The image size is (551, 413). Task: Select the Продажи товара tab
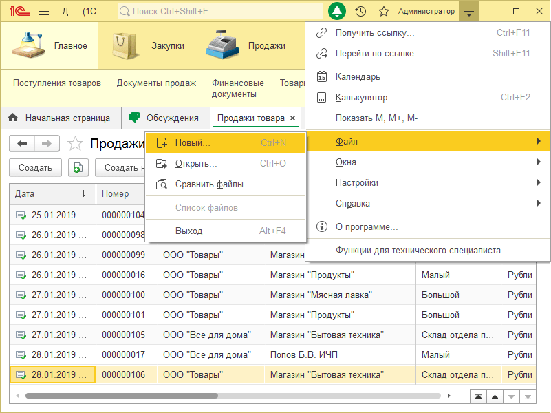click(250, 118)
